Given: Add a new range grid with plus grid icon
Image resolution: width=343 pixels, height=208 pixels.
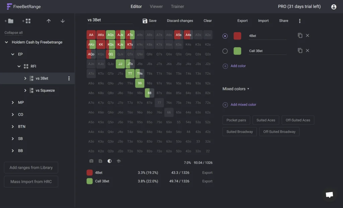Looking at the screenshot, I should (x=26, y=21).
